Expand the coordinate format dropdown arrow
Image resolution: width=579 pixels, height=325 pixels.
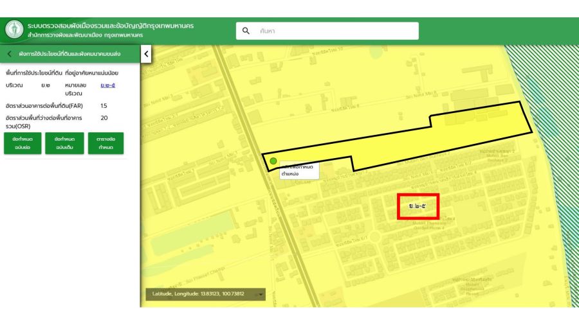[x=261, y=294]
